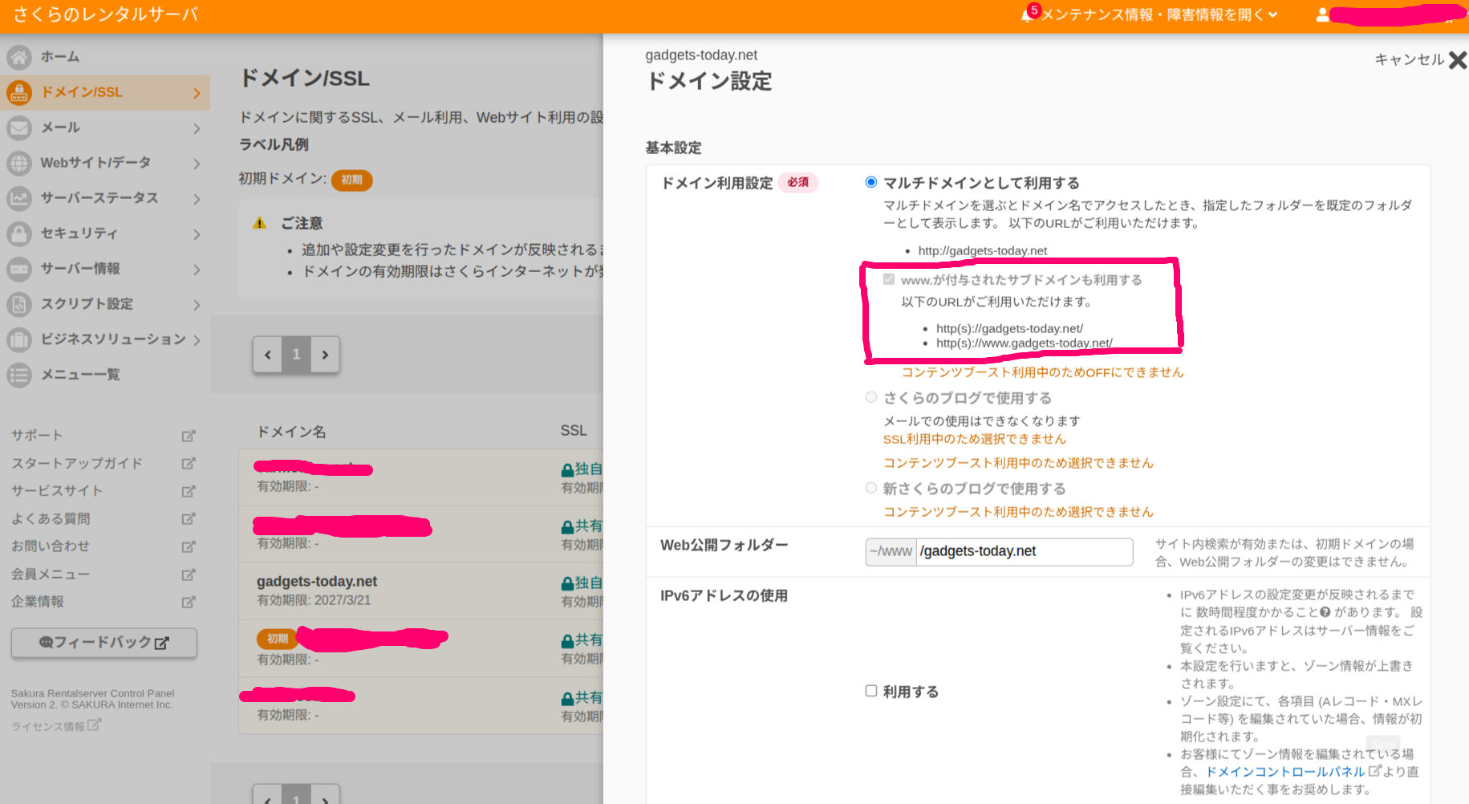This screenshot has height=804, width=1469.
Task: Click the notification bell icon
Action: 1027,15
